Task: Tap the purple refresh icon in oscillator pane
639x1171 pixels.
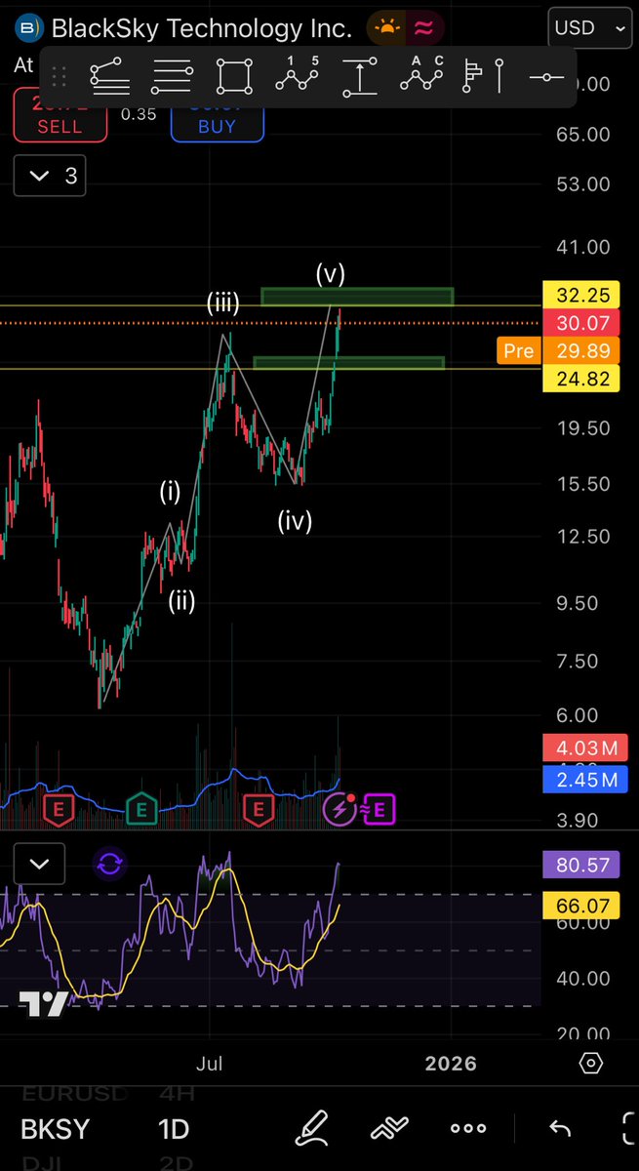Action: click(x=109, y=864)
